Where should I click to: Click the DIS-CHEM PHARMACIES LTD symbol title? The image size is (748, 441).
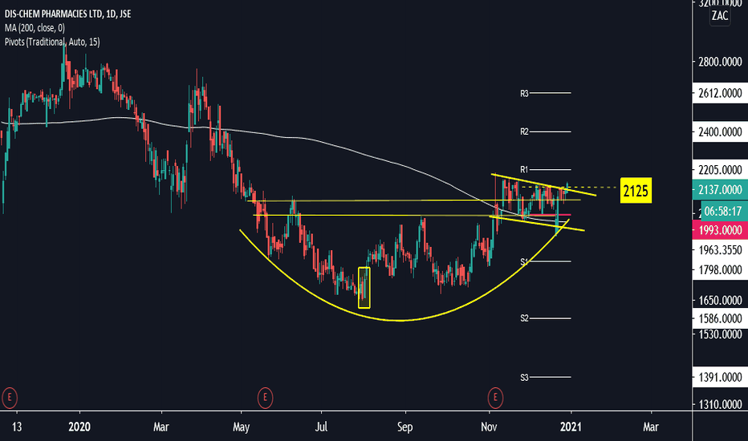(x=67, y=14)
